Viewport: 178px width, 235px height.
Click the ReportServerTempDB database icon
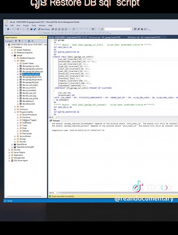tap(15, 147)
